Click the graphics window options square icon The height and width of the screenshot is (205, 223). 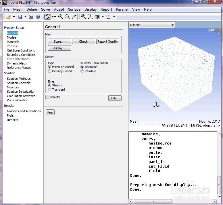click(x=109, y=17)
